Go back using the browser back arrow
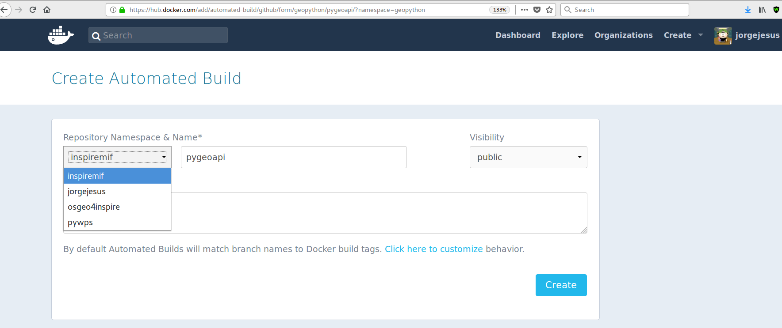This screenshot has width=782, height=328. (x=4, y=10)
